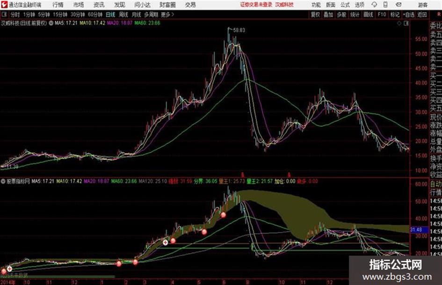Screen dimensions: 442x285
Task: Open the 多周期 multi-period view
Action: (151, 15)
